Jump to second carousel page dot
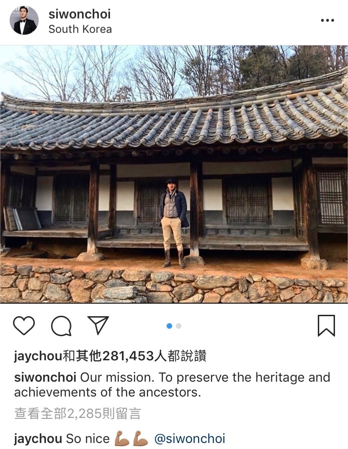This screenshot has height=449, width=348. [x=179, y=326]
